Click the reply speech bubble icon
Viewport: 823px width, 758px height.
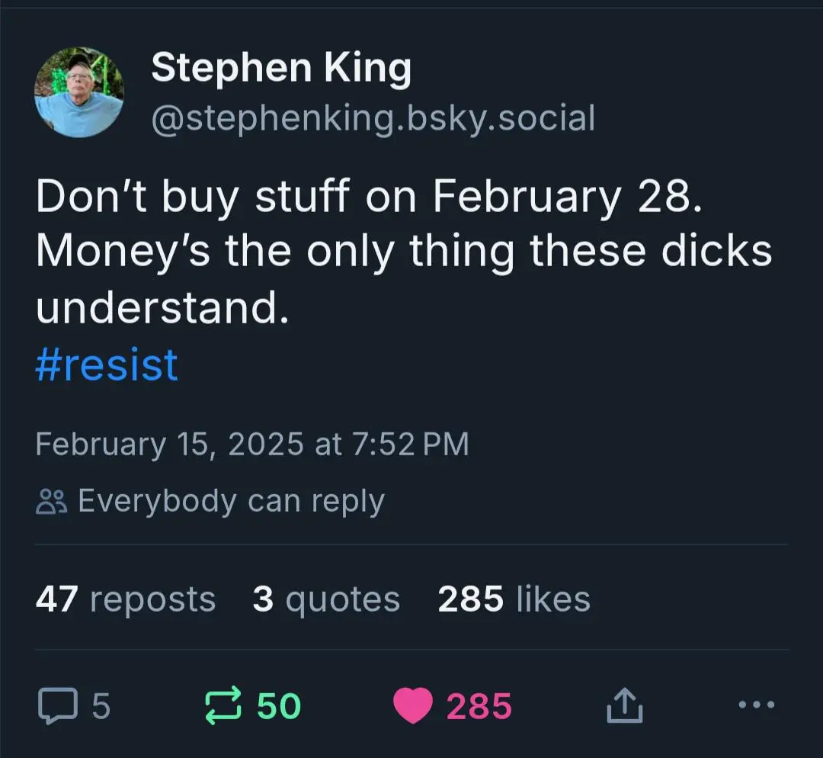pos(58,705)
